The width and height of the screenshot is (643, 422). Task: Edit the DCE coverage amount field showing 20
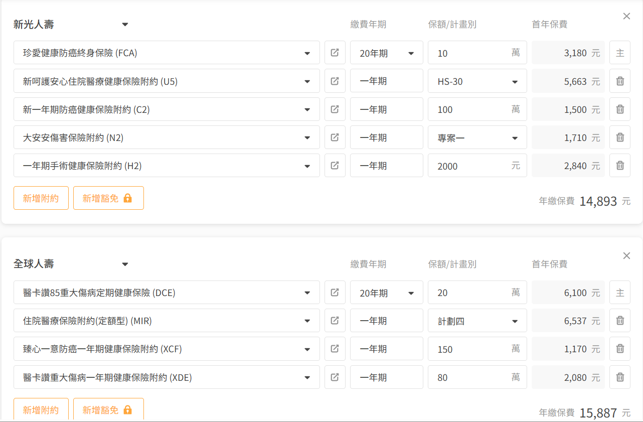click(477, 293)
